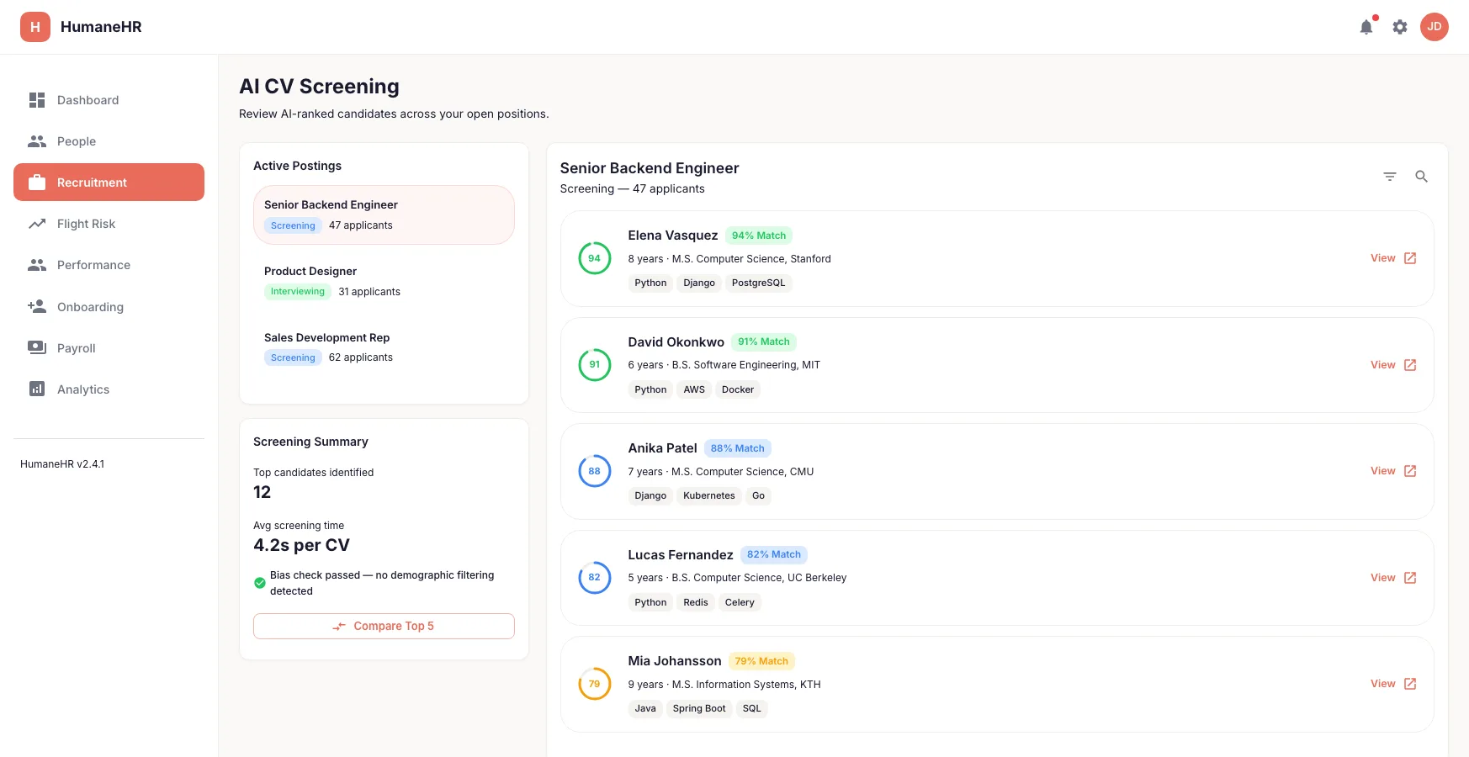Image resolution: width=1469 pixels, height=757 pixels.
Task: Click the external-link icon for Anika Patel
Action: 1411,471
